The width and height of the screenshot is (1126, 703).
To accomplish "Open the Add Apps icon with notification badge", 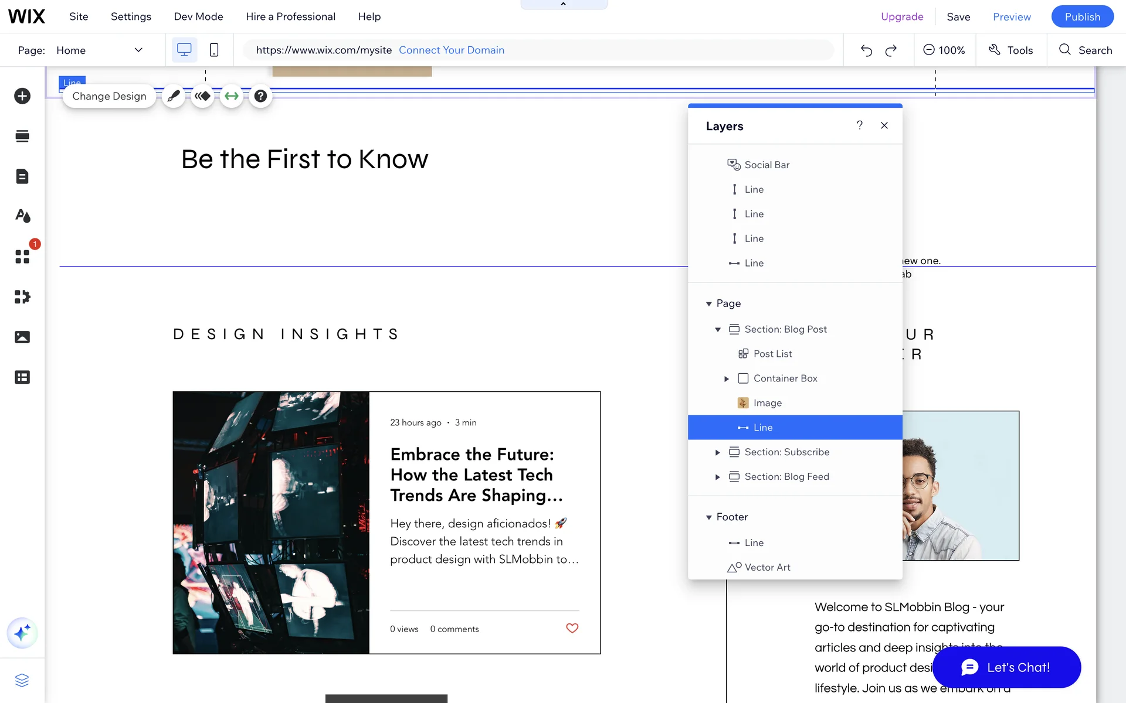I will tap(22, 257).
